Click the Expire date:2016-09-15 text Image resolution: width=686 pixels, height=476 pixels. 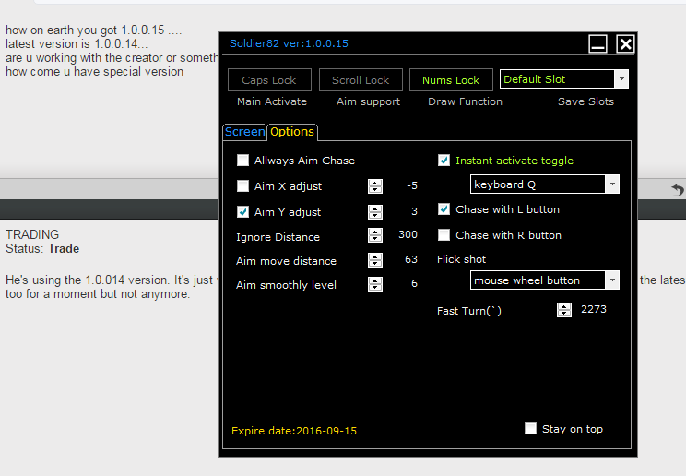click(x=294, y=431)
